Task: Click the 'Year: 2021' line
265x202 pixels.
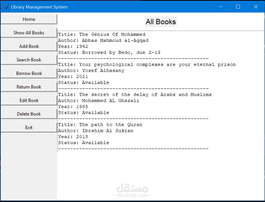Action: pos(73,76)
